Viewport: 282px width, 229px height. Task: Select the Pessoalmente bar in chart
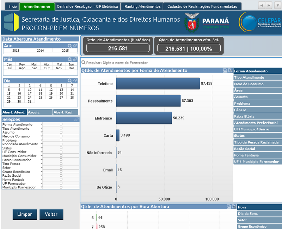(148, 101)
